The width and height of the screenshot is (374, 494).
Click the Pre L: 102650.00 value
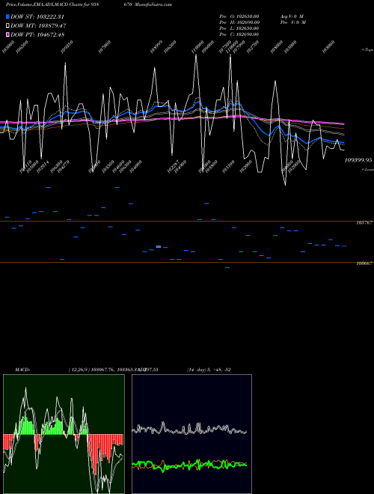tap(239, 28)
